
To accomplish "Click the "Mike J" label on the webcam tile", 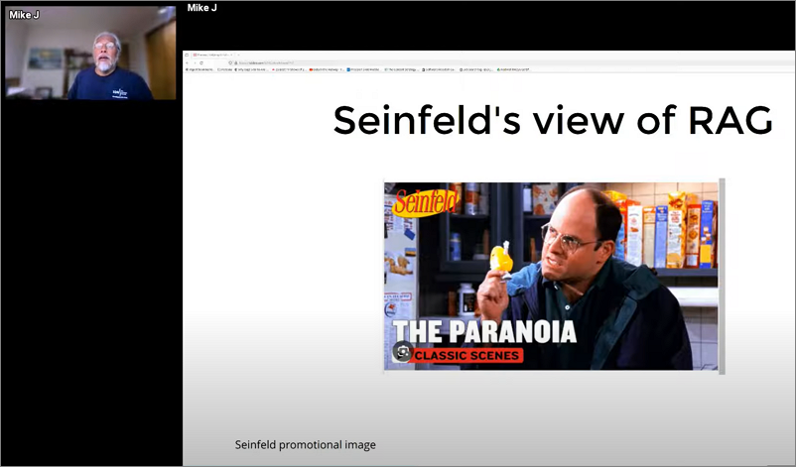I will (x=24, y=15).
